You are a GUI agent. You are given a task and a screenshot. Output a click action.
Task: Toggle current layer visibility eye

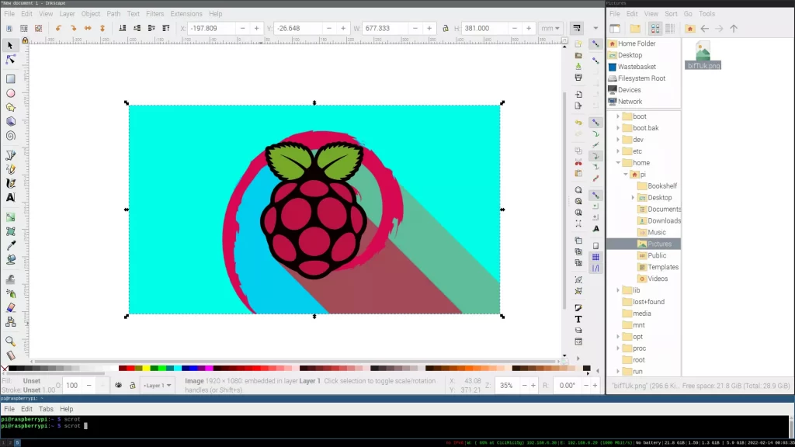pyautogui.click(x=118, y=386)
